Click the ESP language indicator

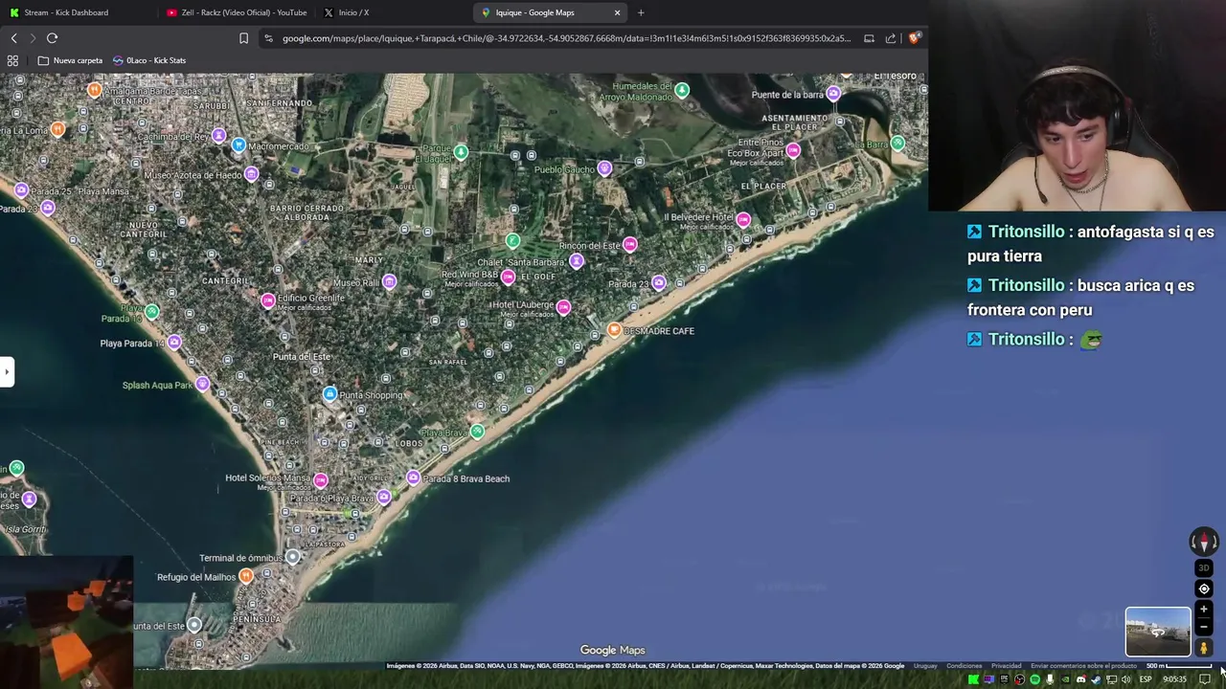click(1146, 679)
